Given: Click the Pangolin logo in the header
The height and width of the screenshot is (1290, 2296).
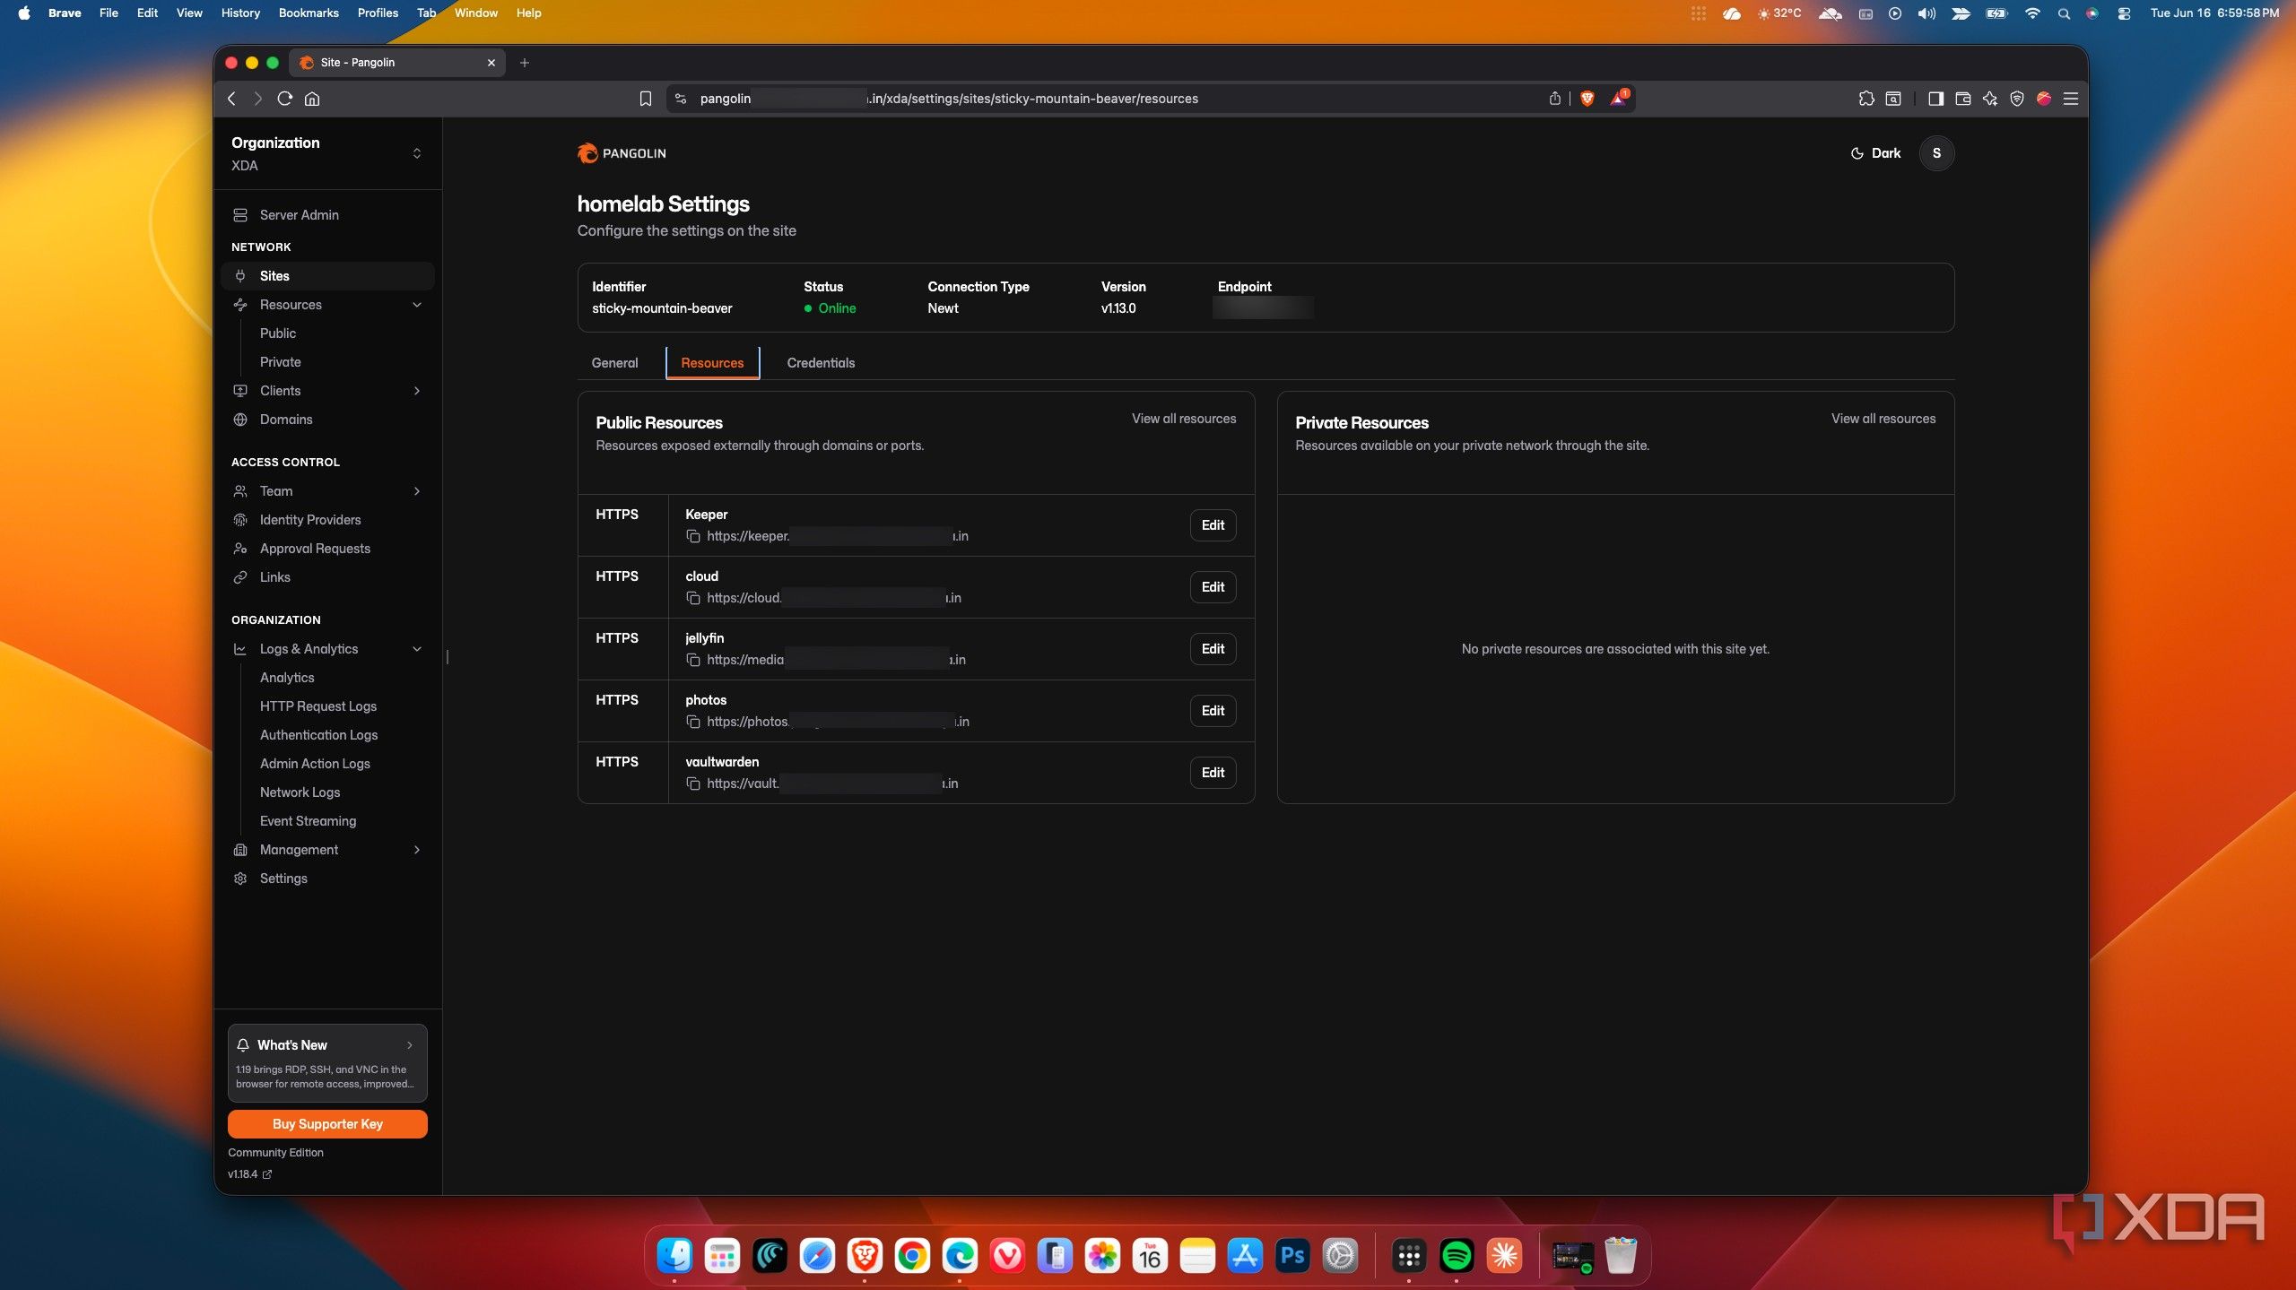Looking at the screenshot, I should [622, 153].
